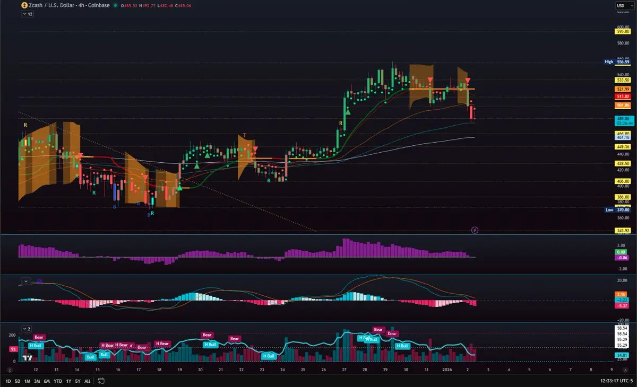637x387 pixels.
Task: Select the 1D time range
Action: coord(8,381)
